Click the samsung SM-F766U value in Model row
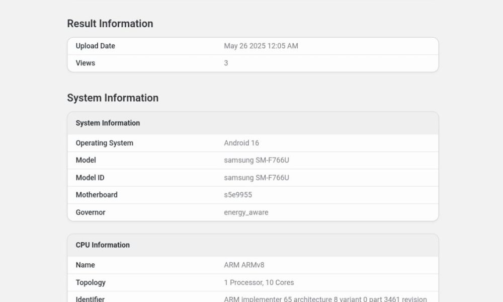 click(x=256, y=160)
